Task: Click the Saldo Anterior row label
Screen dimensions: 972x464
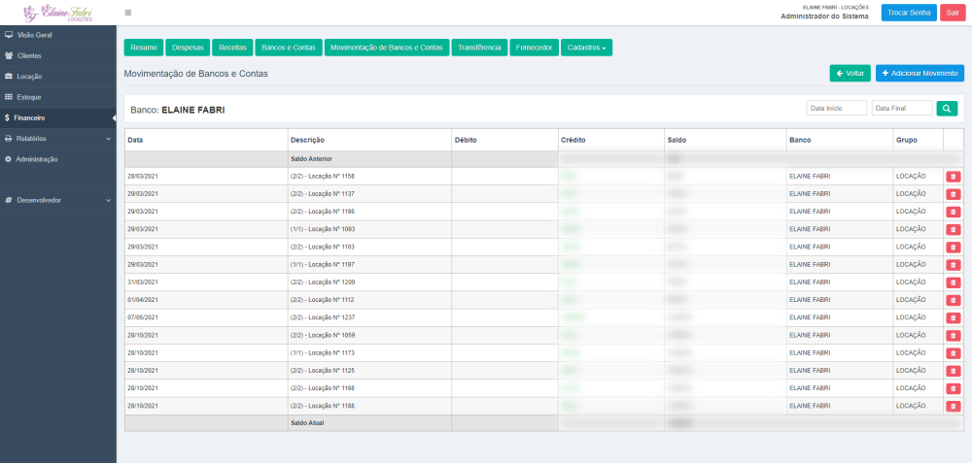Action: 311,159
